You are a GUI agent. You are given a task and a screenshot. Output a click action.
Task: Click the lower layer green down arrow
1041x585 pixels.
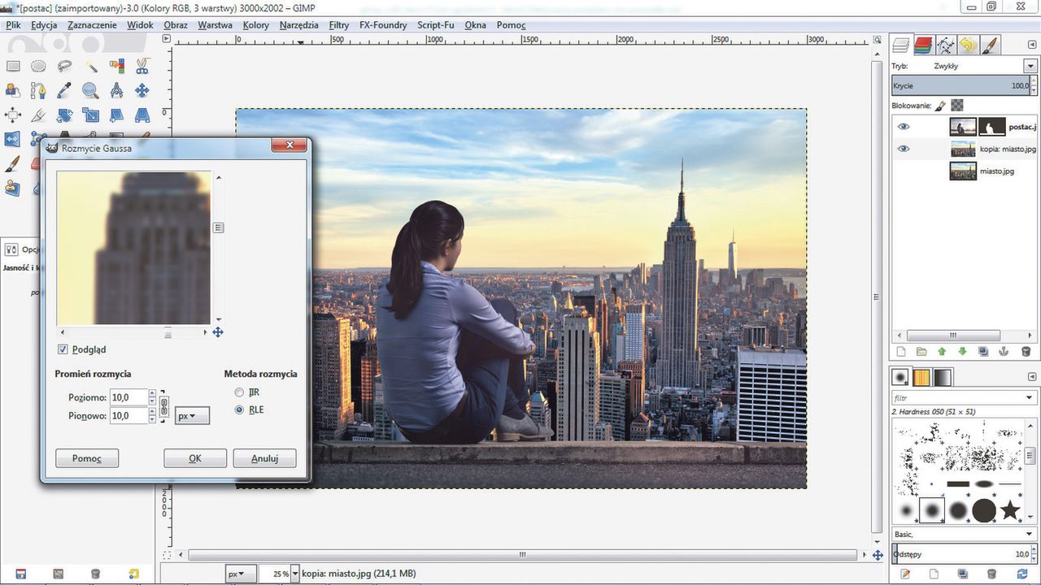963,352
